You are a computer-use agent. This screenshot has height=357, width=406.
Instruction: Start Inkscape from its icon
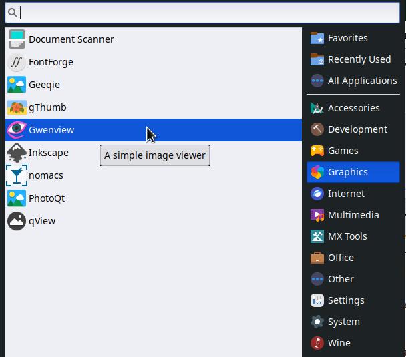pyautogui.click(x=17, y=153)
